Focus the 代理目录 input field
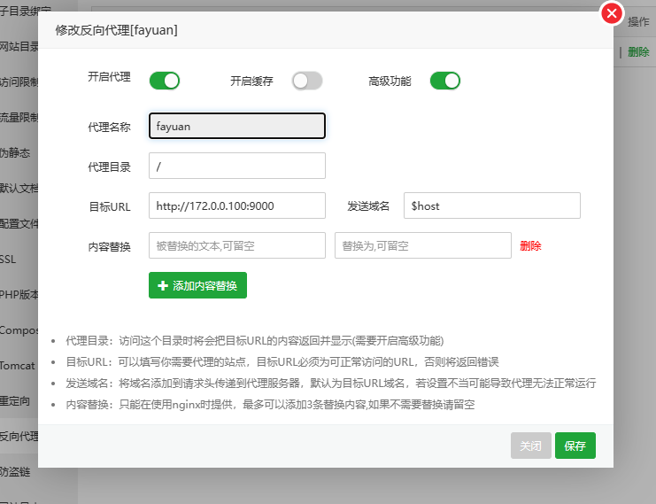The width and height of the screenshot is (656, 504). (237, 166)
